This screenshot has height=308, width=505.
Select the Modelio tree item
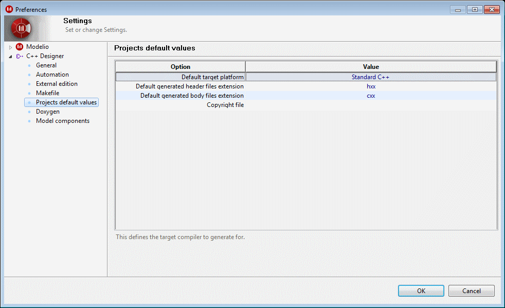click(x=38, y=47)
